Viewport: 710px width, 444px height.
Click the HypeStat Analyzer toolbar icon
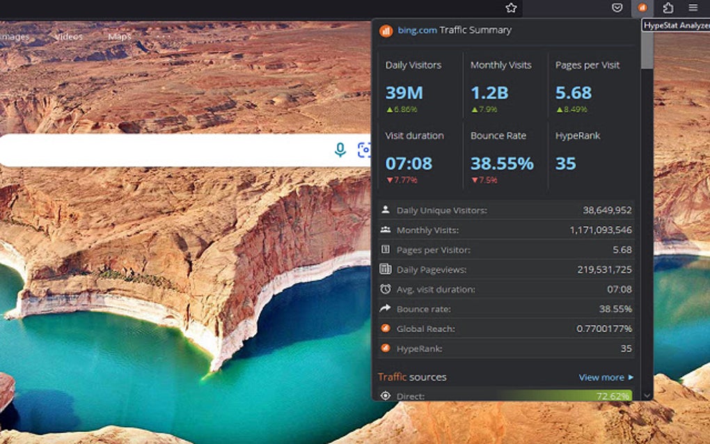[642, 8]
